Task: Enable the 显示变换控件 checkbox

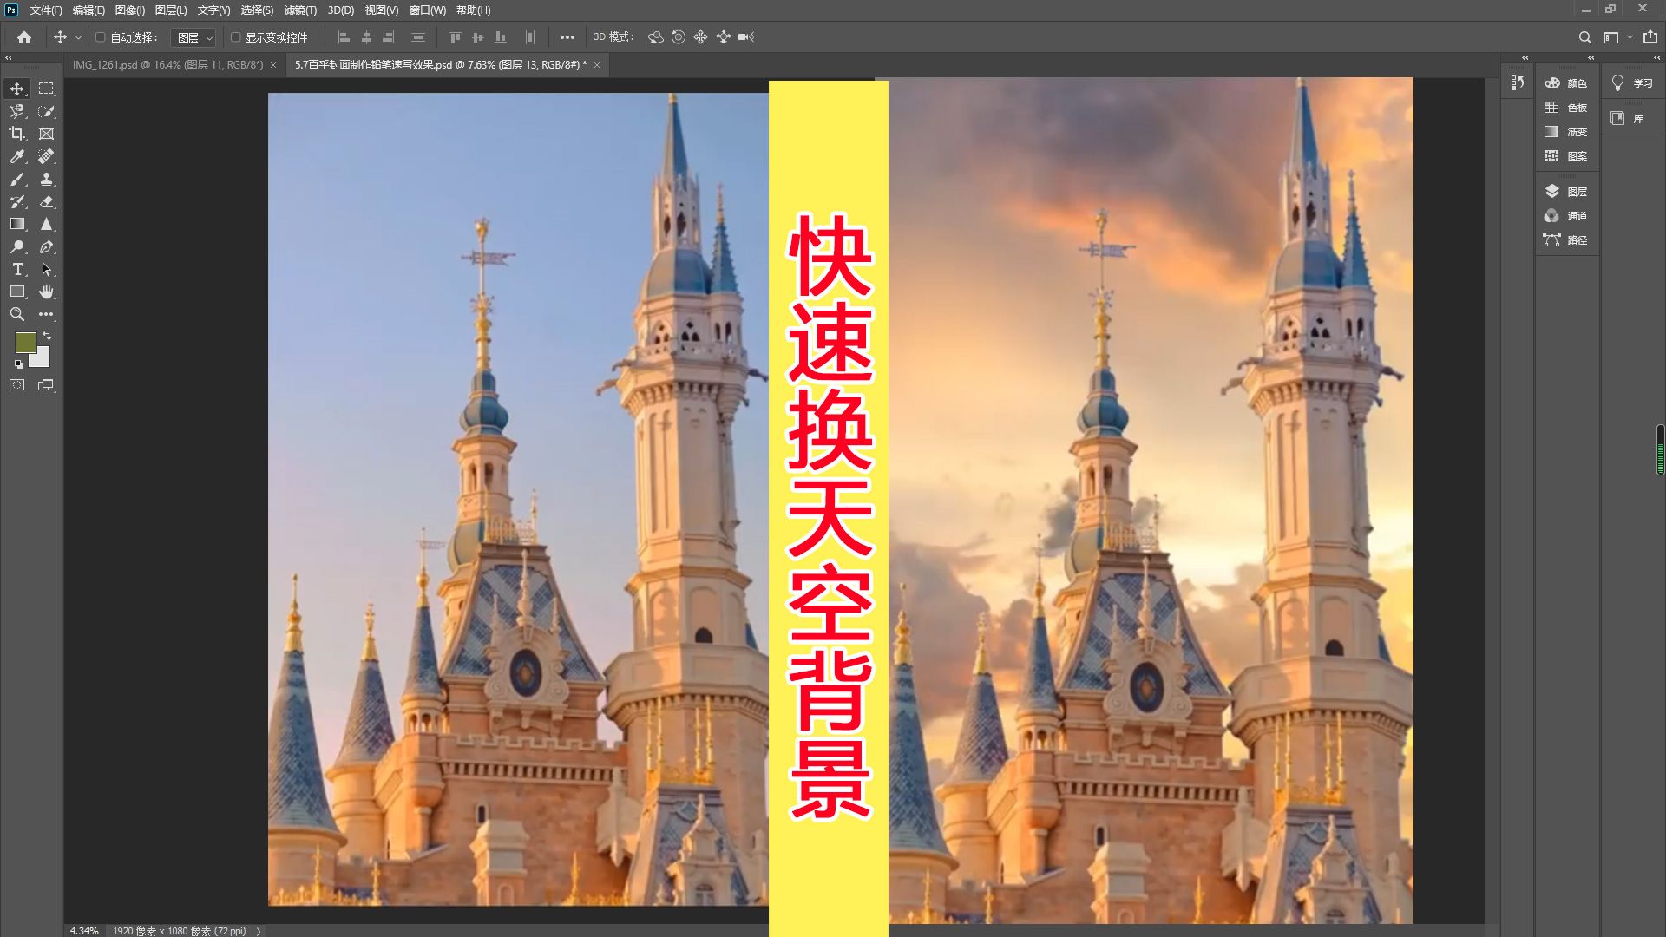Action: (x=235, y=37)
